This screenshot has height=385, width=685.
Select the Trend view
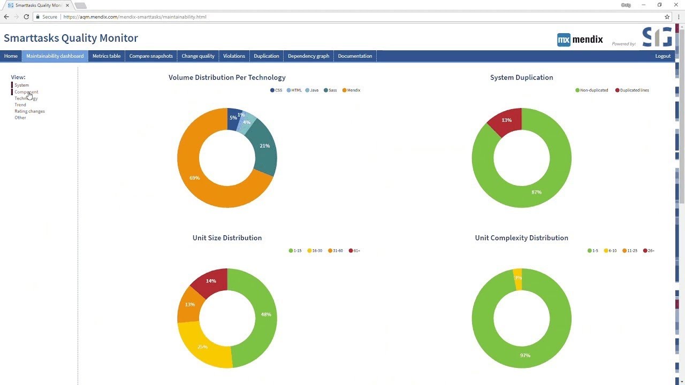[20, 105]
